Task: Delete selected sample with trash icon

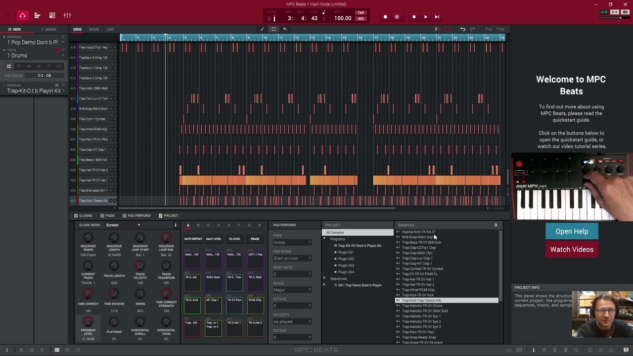Action: pos(496,225)
